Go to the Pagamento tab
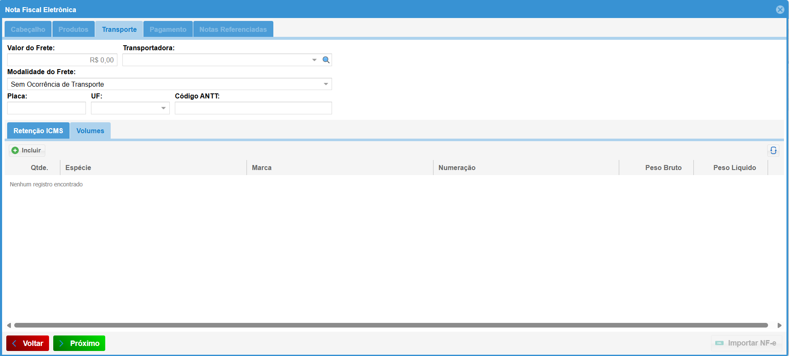The height and width of the screenshot is (356, 789). [168, 29]
